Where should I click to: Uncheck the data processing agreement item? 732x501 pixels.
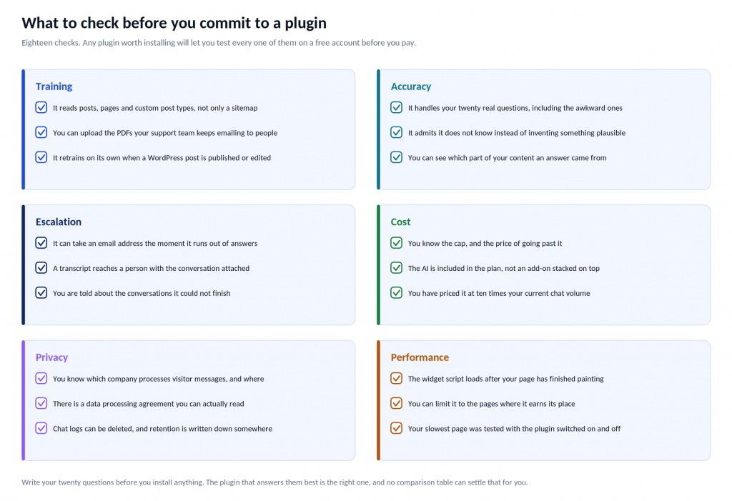[x=41, y=403]
